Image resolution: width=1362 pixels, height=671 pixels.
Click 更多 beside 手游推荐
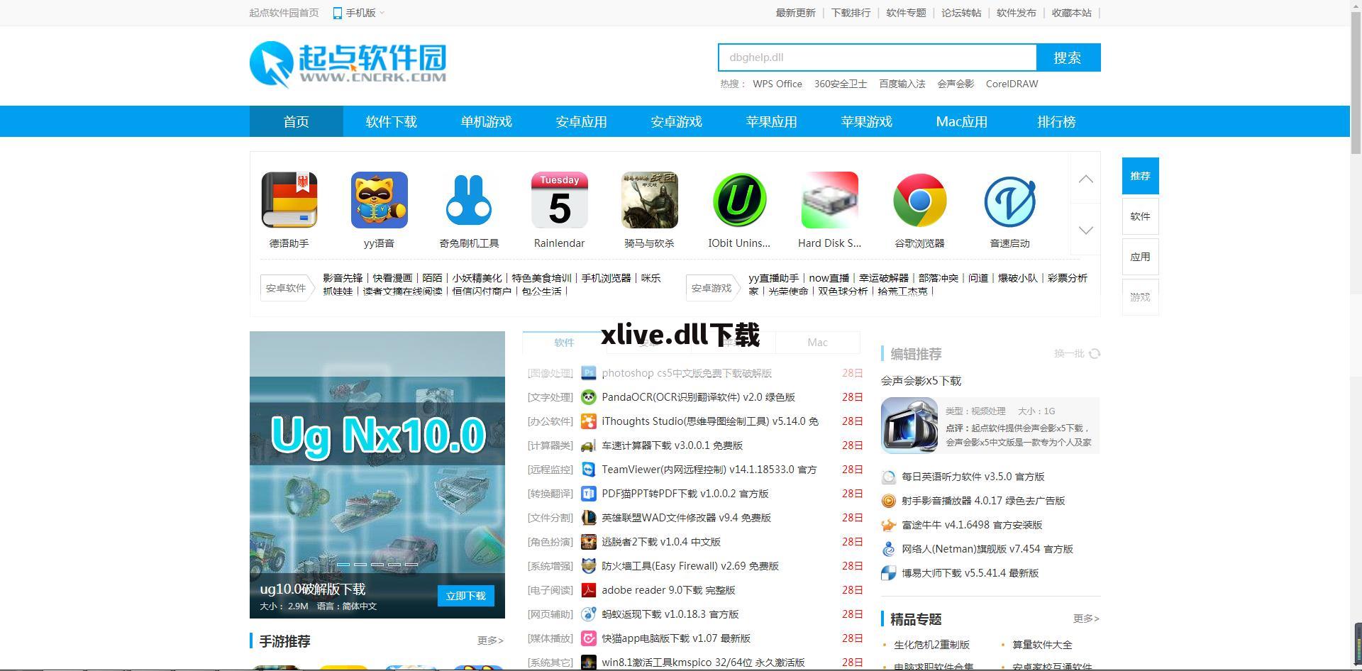coord(490,640)
